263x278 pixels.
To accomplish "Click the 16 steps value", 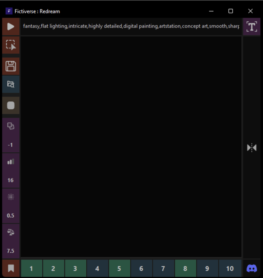I will pos(11,180).
